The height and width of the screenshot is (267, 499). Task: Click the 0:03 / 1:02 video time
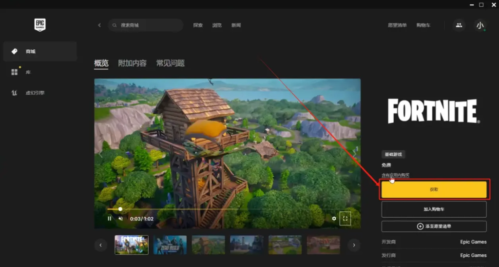142,219
